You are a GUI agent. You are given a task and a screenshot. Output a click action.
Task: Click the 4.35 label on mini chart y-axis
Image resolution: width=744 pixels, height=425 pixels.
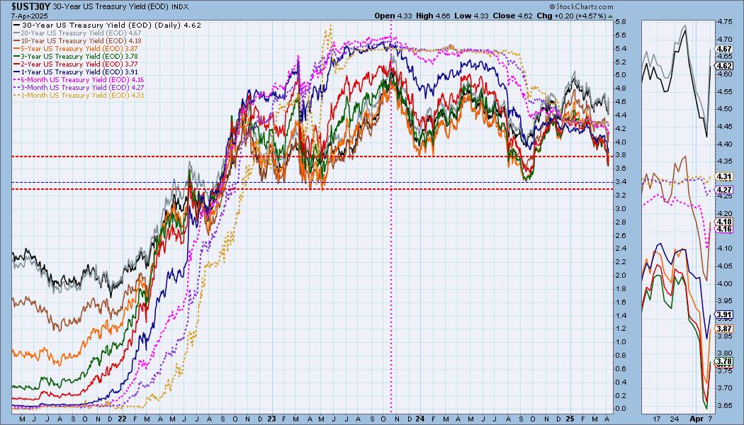[x=725, y=161]
